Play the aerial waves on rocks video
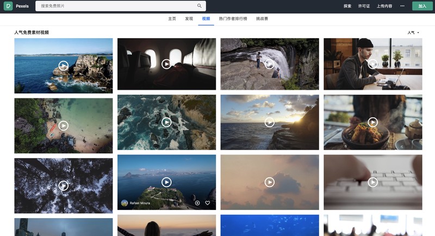The height and width of the screenshot is (236, 435). (x=166, y=122)
